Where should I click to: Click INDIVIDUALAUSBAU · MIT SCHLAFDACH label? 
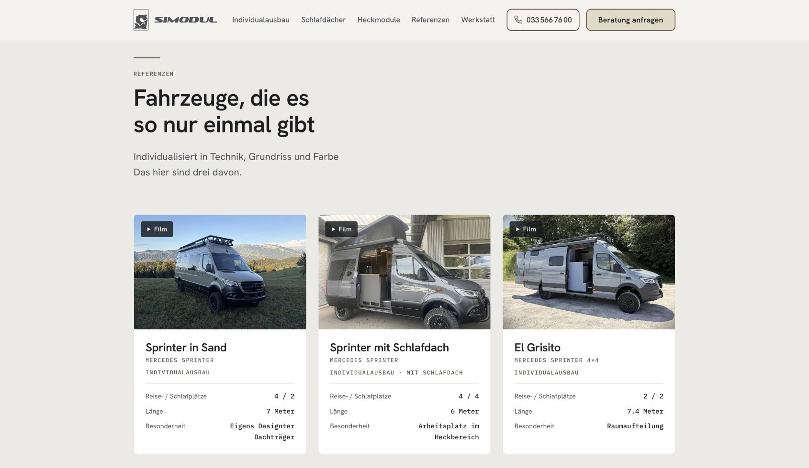point(396,372)
